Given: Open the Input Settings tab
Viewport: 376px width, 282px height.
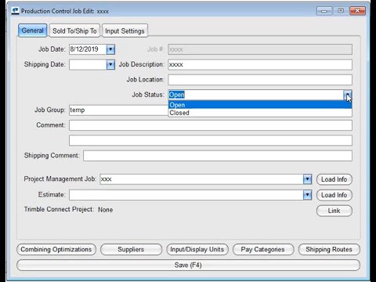Looking at the screenshot, I should click(125, 31).
